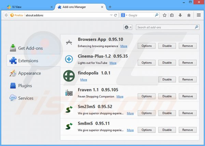
Task: Click the back arrow navigation button
Action: tap(6, 15)
